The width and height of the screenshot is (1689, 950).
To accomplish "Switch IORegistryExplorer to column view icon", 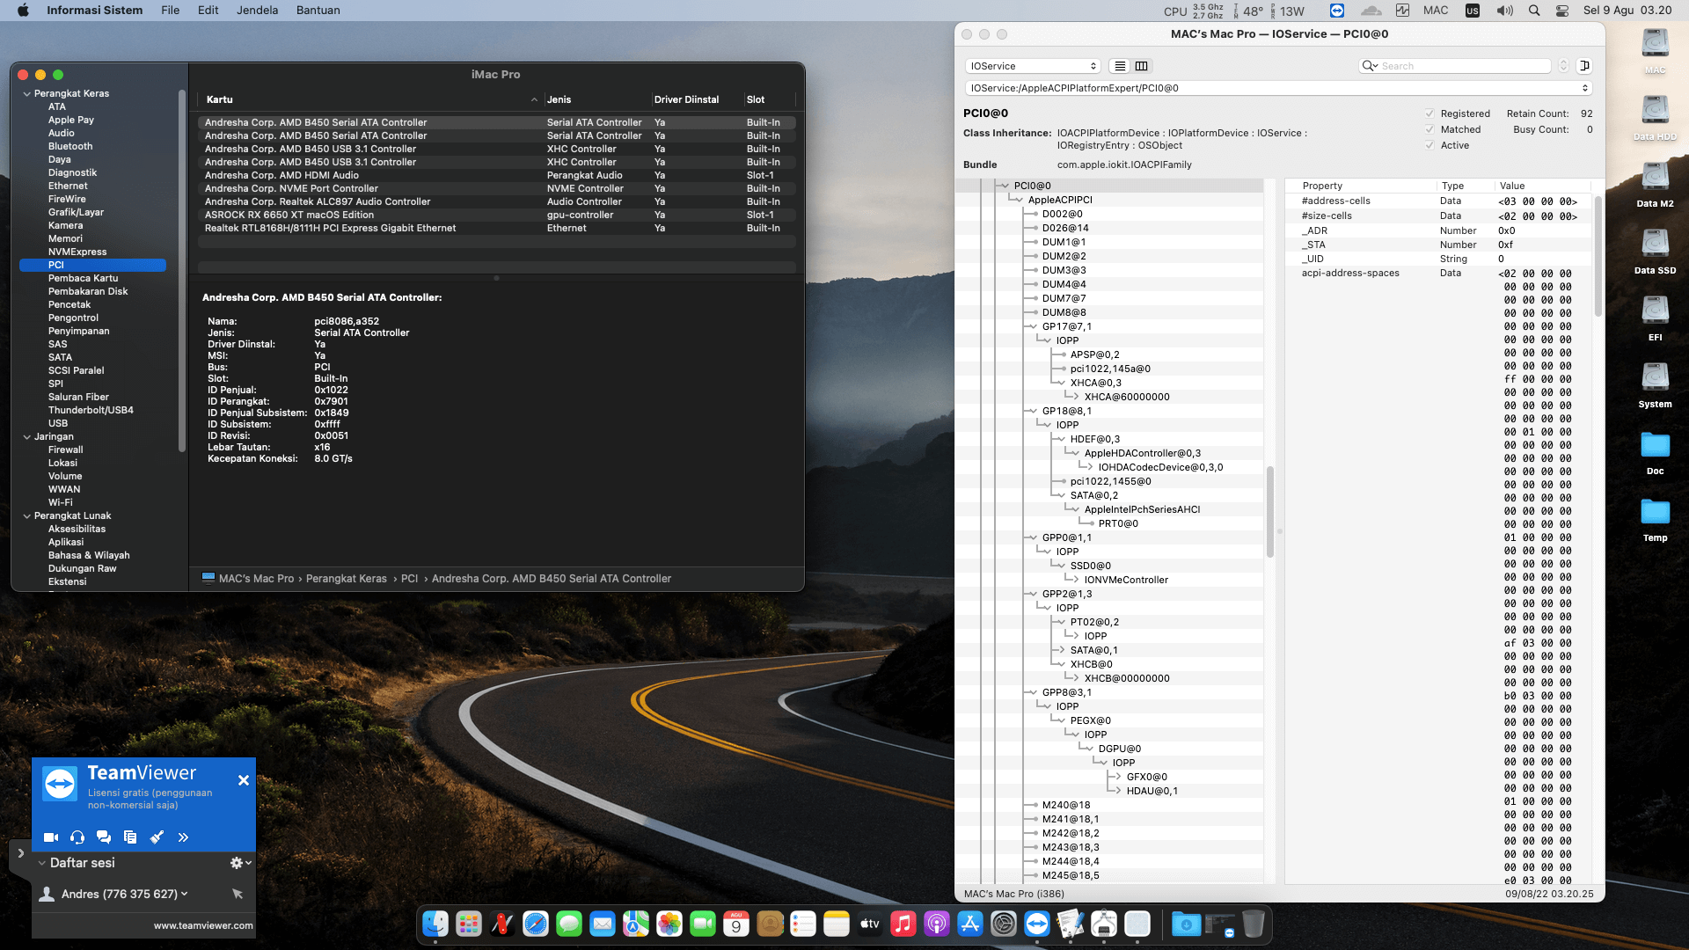I will coord(1142,66).
